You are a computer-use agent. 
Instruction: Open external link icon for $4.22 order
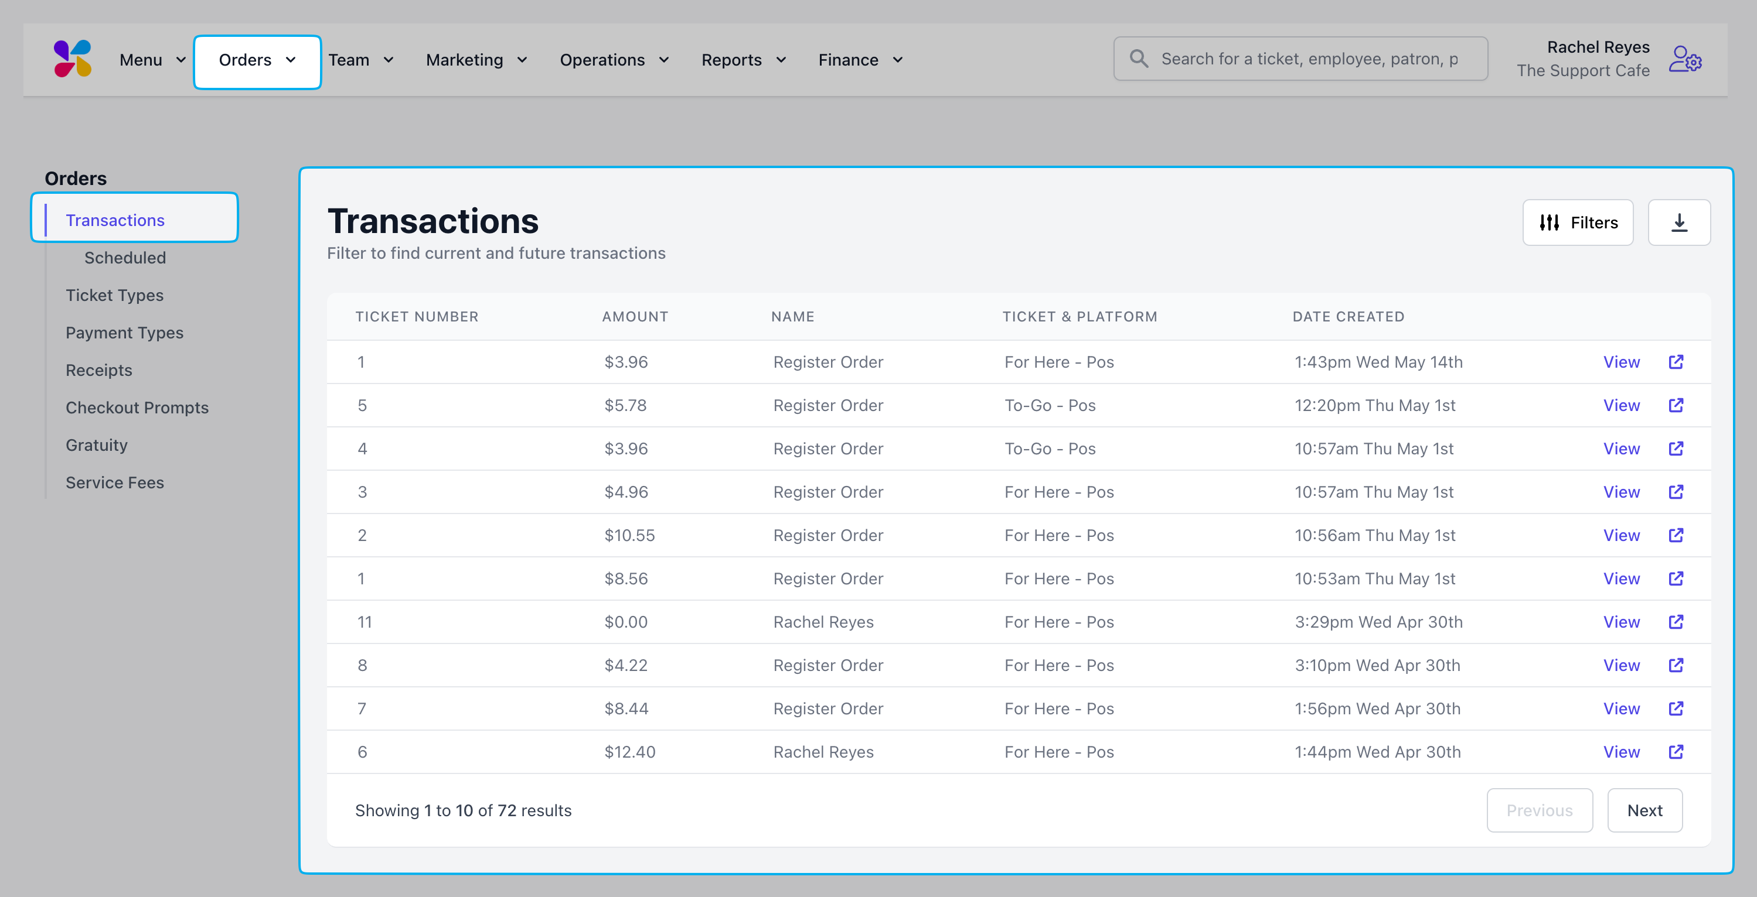click(x=1676, y=665)
